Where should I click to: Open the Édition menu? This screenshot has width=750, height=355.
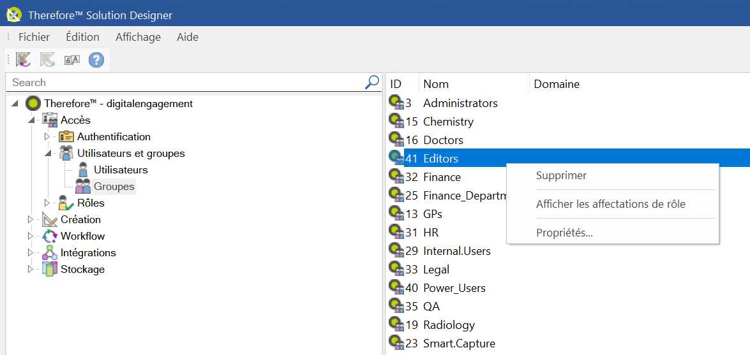tap(83, 37)
